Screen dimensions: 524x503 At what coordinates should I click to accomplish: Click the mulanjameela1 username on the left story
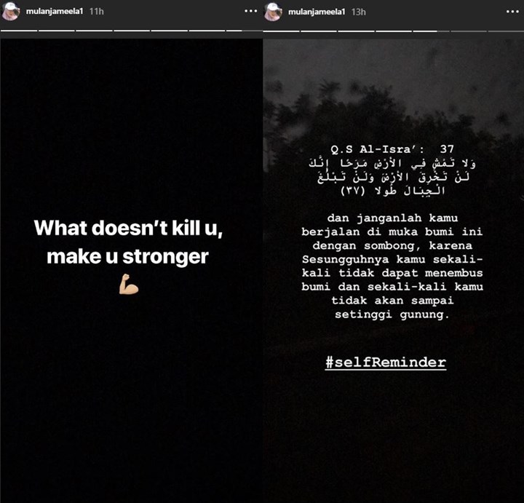55,12
